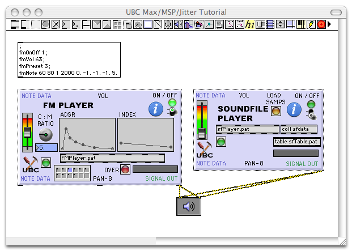Click the speaker audio output button in patch
Viewport: 352px width, 251px height.
click(x=189, y=206)
